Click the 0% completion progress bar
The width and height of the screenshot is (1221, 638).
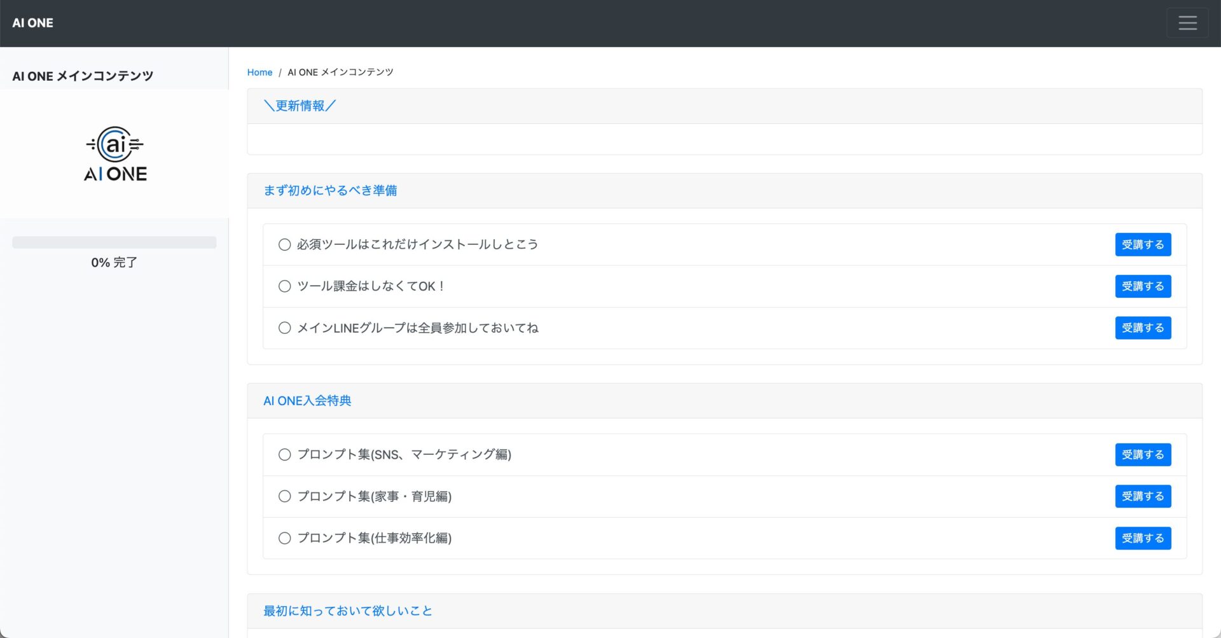coord(114,242)
